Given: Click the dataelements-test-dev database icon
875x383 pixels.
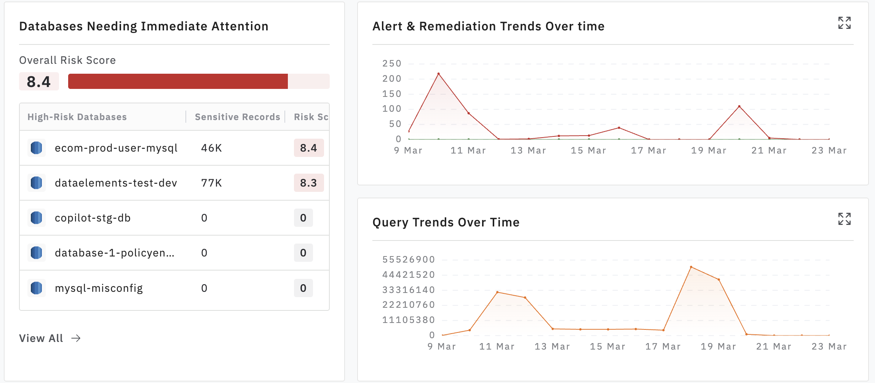Looking at the screenshot, I should click(37, 183).
